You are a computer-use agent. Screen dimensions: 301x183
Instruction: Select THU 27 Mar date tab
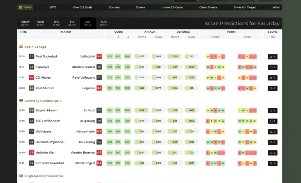point(56,23)
